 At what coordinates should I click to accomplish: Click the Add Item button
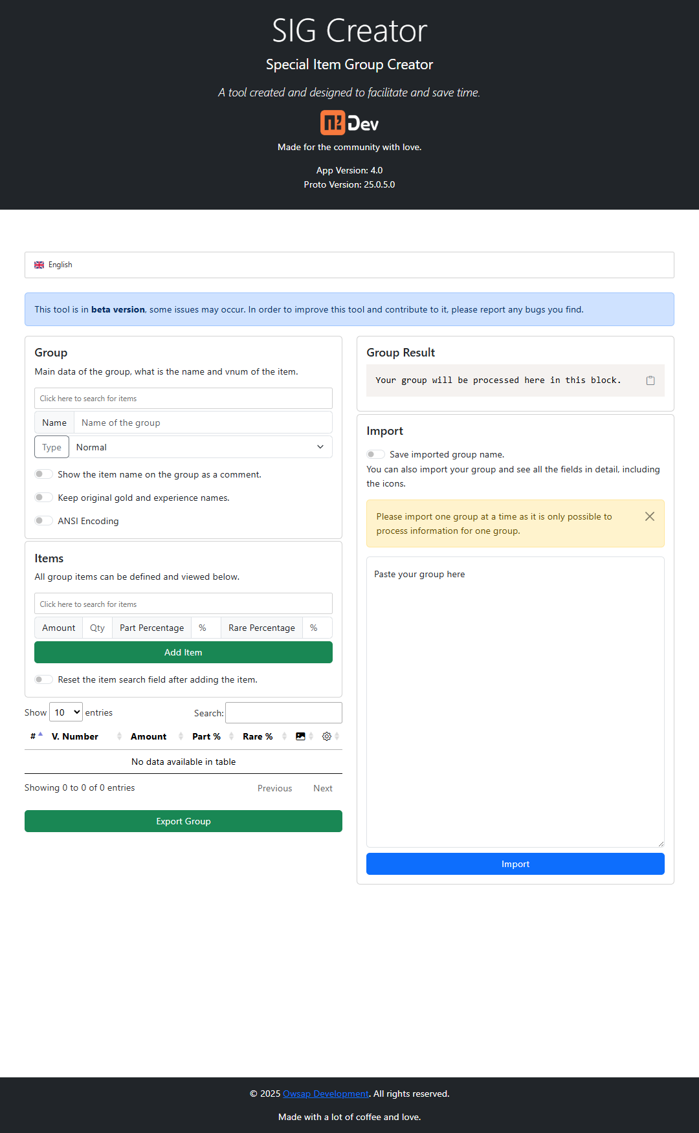point(183,652)
